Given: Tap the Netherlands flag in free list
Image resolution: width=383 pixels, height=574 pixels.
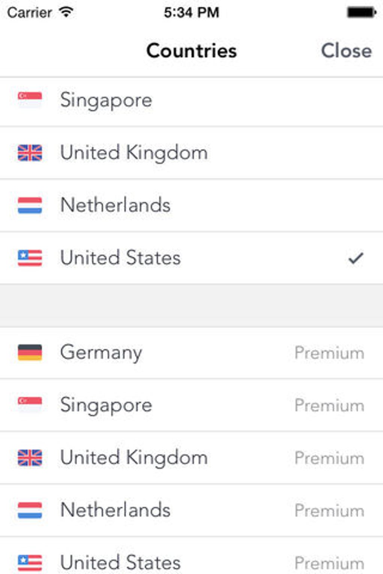Looking at the screenshot, I should [30, 205].
